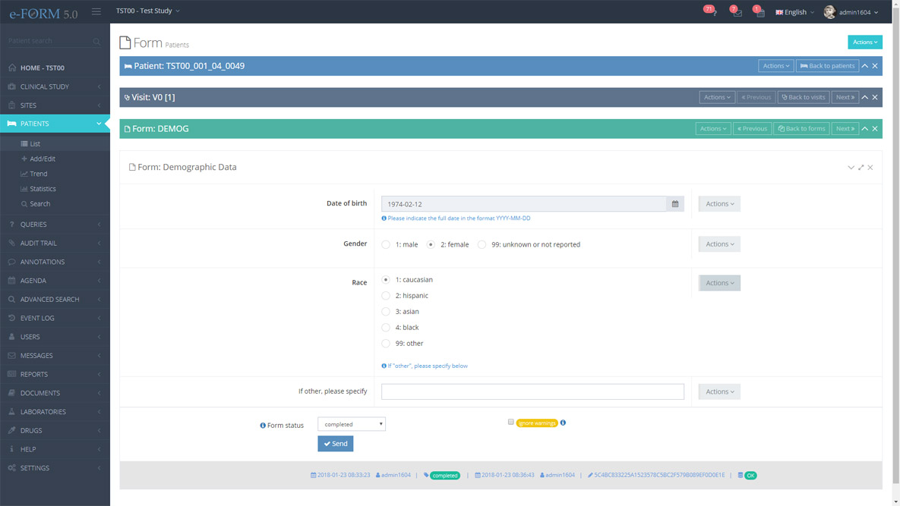900x506 pixels.
Task: Click the ignore warnings info icon
Action: tap(563, 423)
